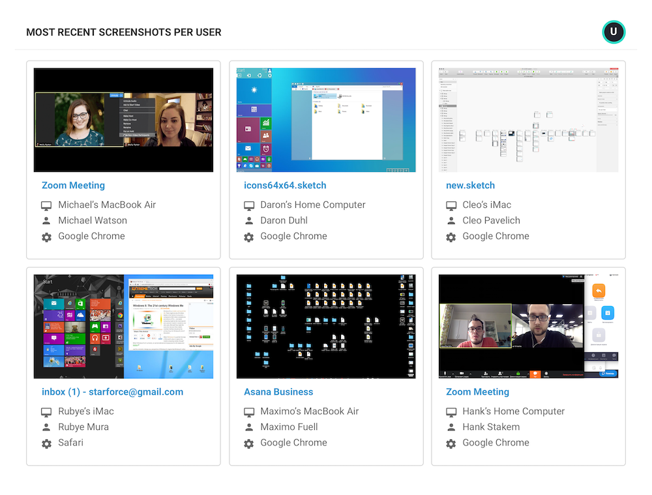652x495 pixels.
Task: Select Google Chrome text in Daron Duhl's card
Action: pos(293,236)
